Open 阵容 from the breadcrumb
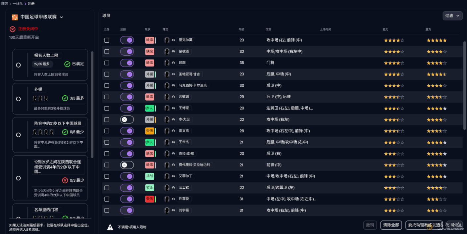This screenshot has width=467, height=234. point(5,4)
